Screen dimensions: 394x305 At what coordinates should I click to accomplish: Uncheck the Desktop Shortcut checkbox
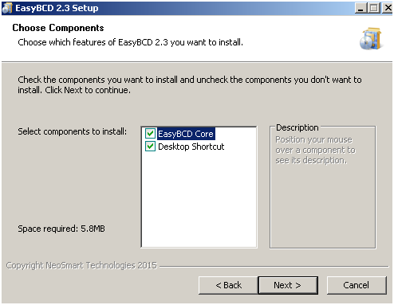click(150, 147)
